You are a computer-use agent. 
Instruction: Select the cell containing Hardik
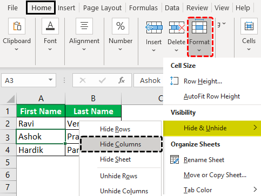(41, 150)
